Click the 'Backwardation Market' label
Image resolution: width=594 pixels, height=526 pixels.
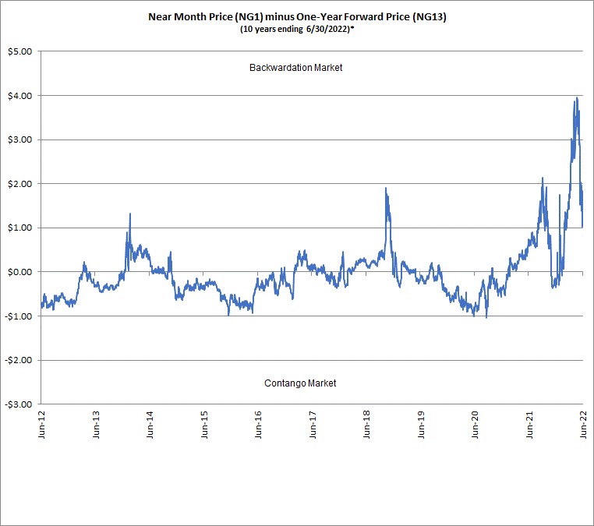click(x=296, y=68)
